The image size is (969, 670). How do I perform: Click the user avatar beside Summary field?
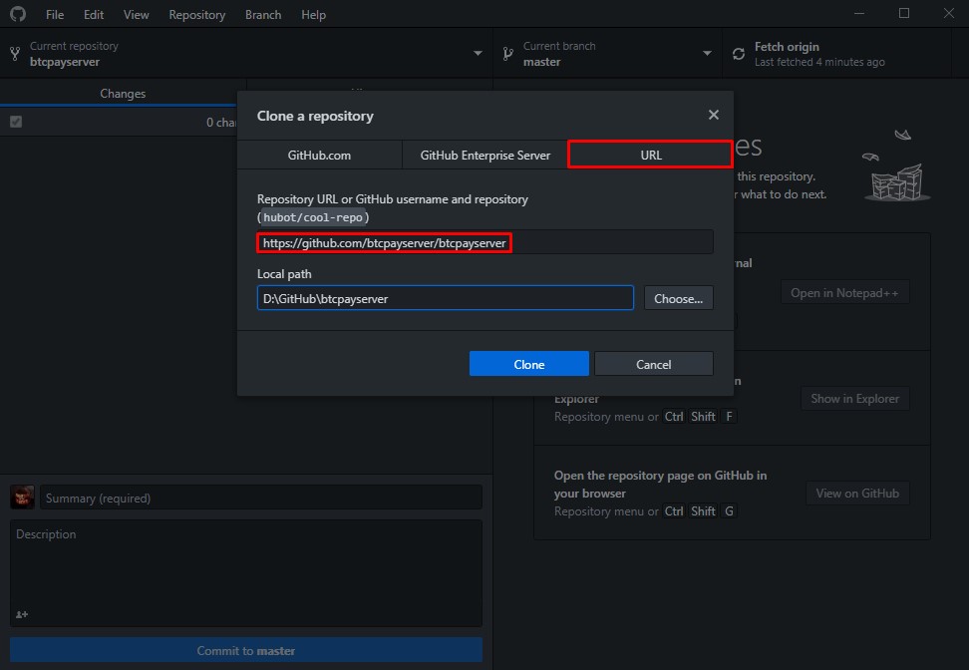click(22, 498)
